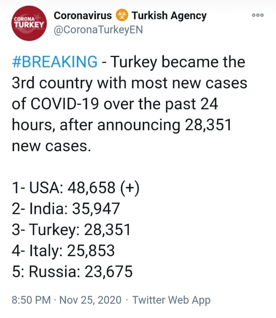Open the @CoronaTurkeyEN handle link
Viewport: 276px width, 318px height.
98,30
